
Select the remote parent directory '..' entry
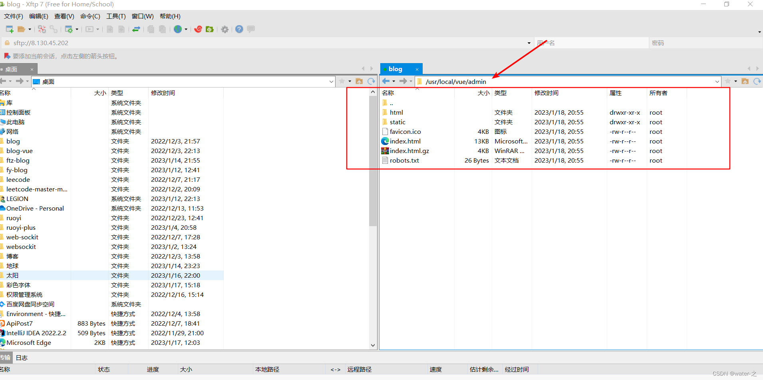[x=391, y=103]
